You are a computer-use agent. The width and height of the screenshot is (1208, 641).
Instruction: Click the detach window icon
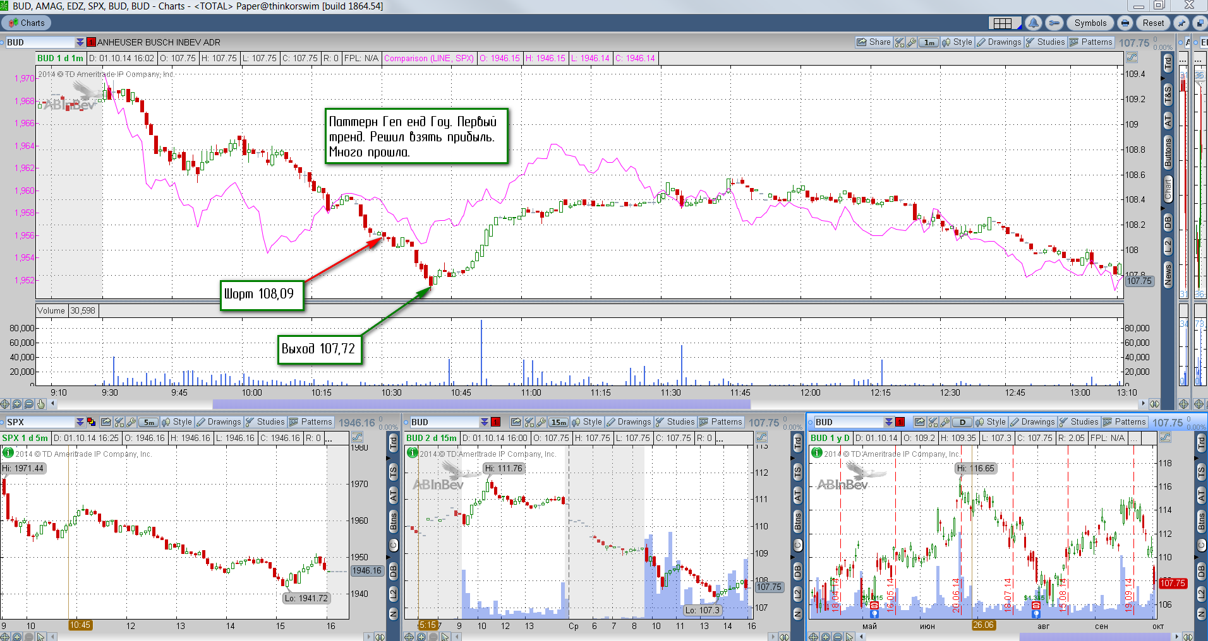coord(1199,23)
